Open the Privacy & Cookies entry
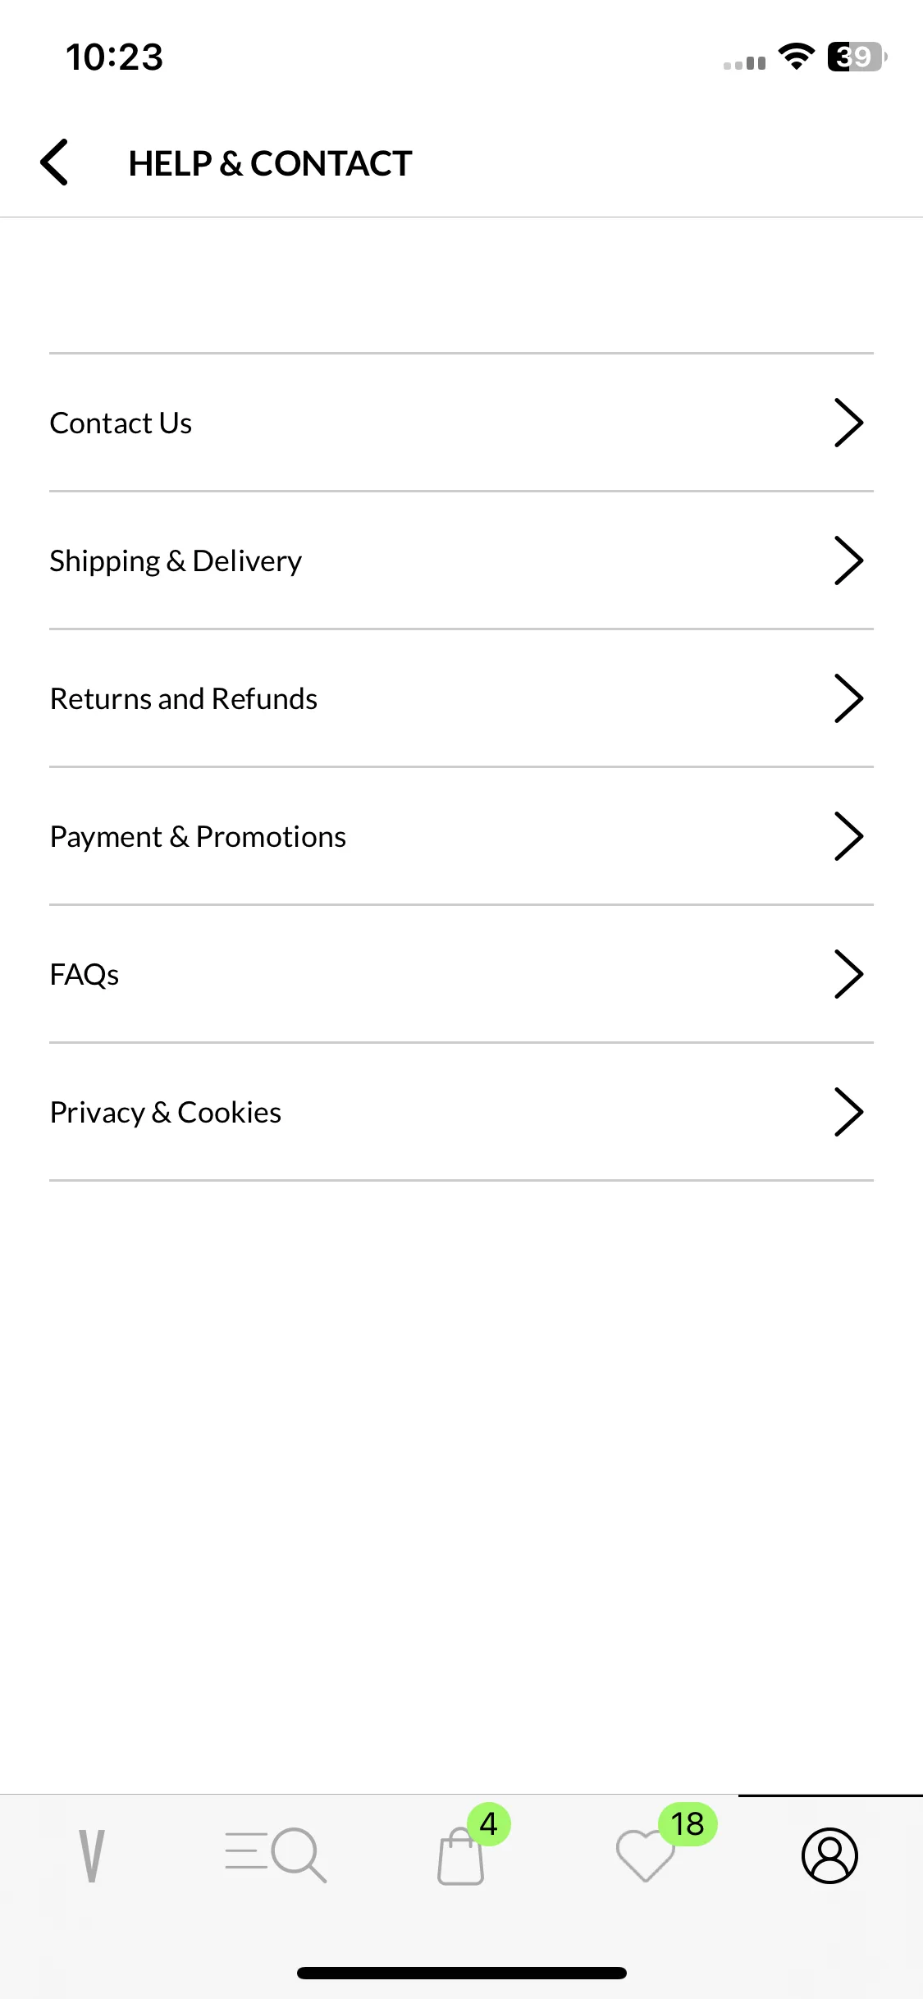 (461, 1112)
